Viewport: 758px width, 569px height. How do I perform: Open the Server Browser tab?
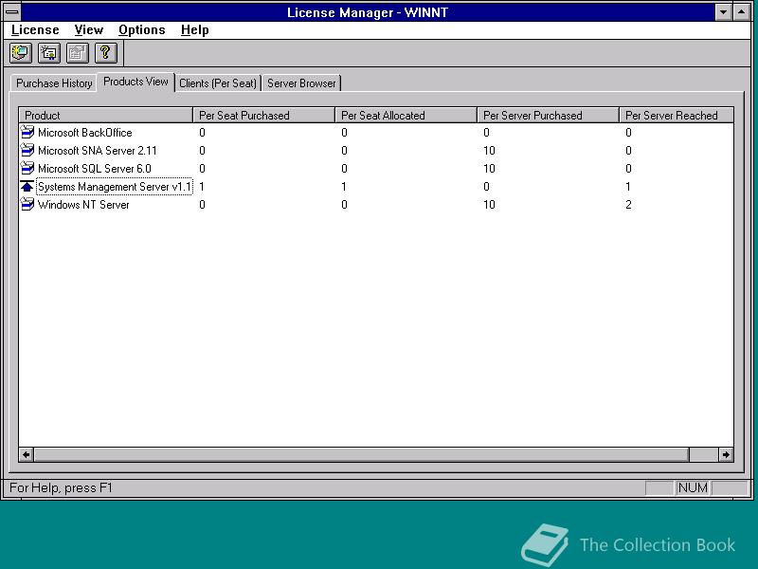pos(301,83)
